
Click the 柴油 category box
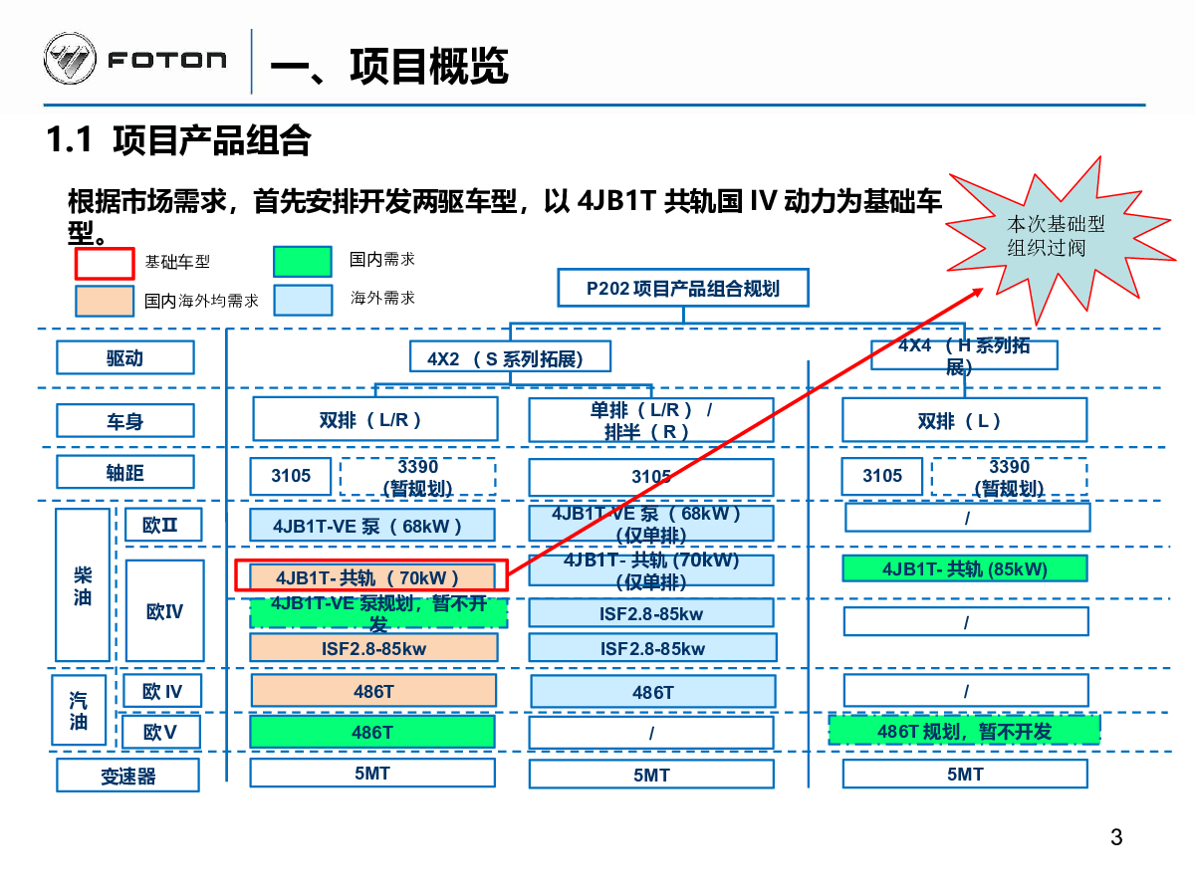83,585
